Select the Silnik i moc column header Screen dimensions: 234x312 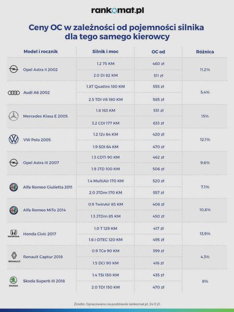pos(105,51)
